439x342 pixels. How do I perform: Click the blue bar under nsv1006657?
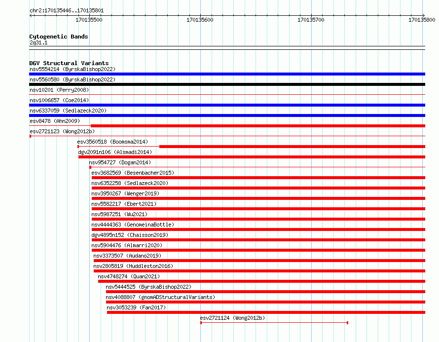coord(227,105)
